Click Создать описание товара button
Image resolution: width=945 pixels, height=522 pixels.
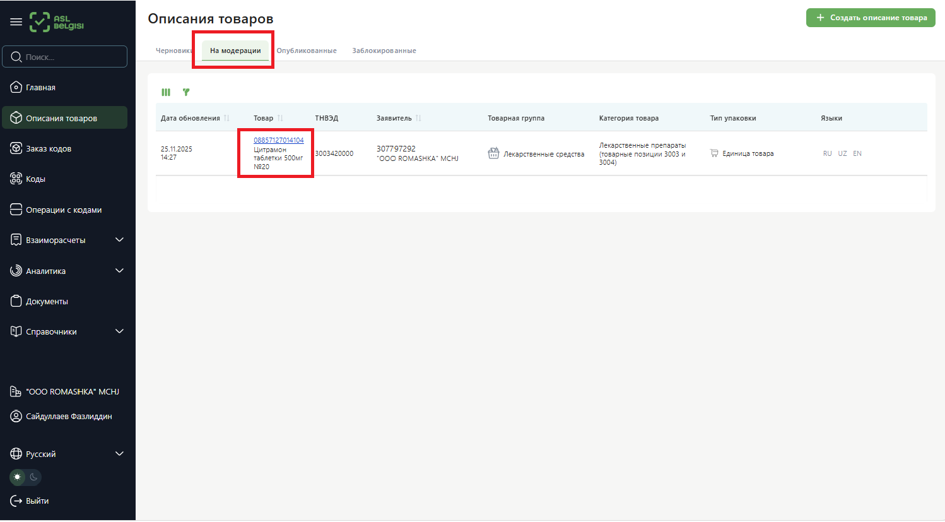(871, 18)
